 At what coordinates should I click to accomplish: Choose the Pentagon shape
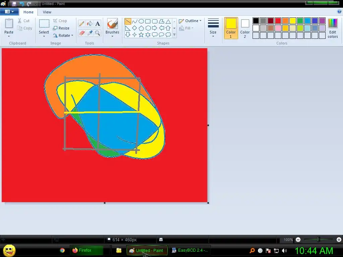point(141,28)
